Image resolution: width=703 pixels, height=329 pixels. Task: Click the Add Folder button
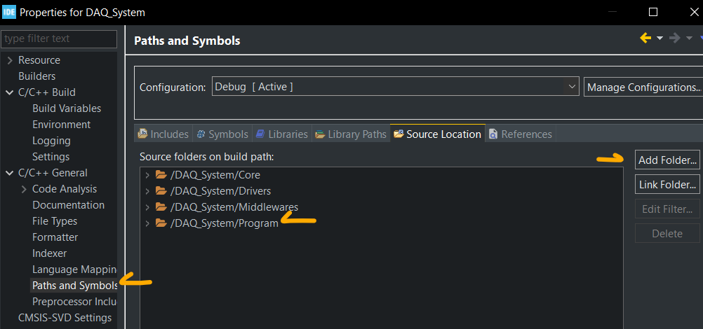[667, 160]
